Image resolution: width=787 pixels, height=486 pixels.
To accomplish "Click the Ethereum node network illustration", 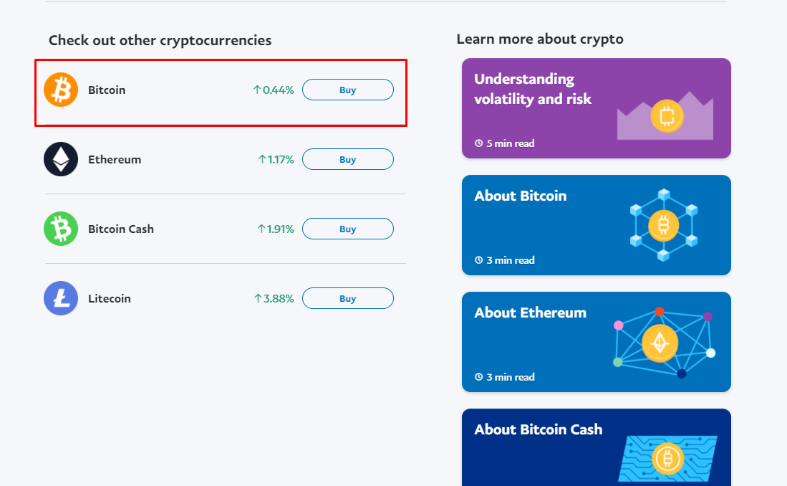I will tap(661, 343).
